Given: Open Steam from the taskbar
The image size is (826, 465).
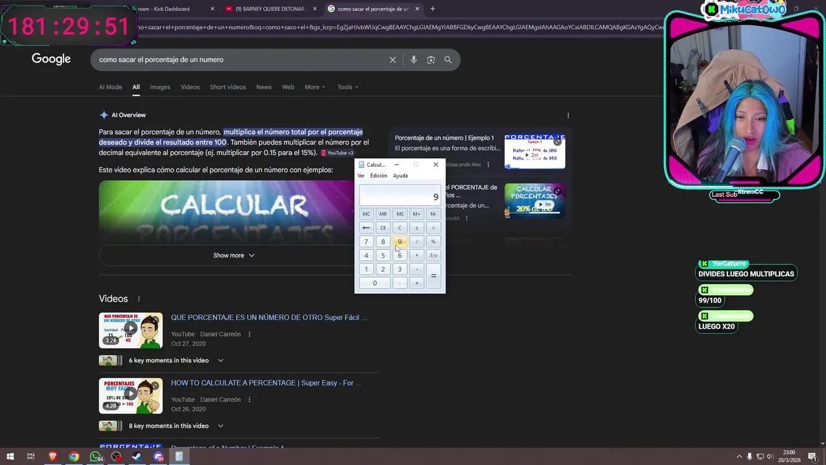Looking at the screenshot, I should coord(137,457).
